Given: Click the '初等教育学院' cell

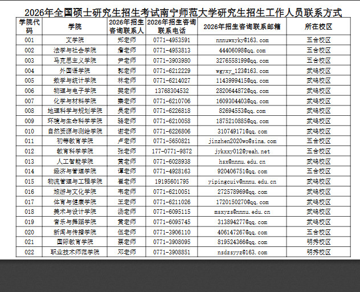Looking at the screenshot, I should click(x=75, y=141).
